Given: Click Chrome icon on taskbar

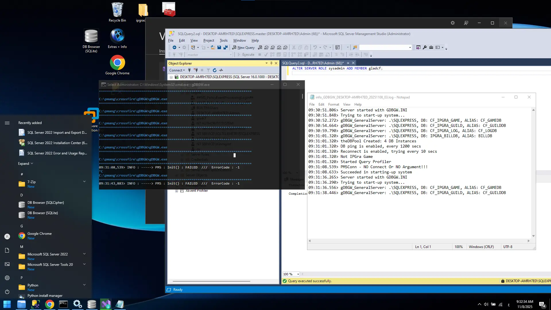Looking at the screenshot, I should point(49,304).
